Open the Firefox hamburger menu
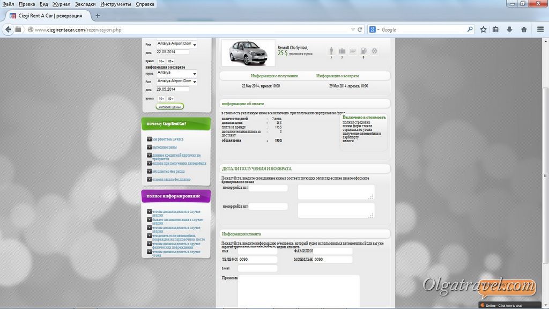The height and width of the screenshot is (309, 549). point(539,30)
